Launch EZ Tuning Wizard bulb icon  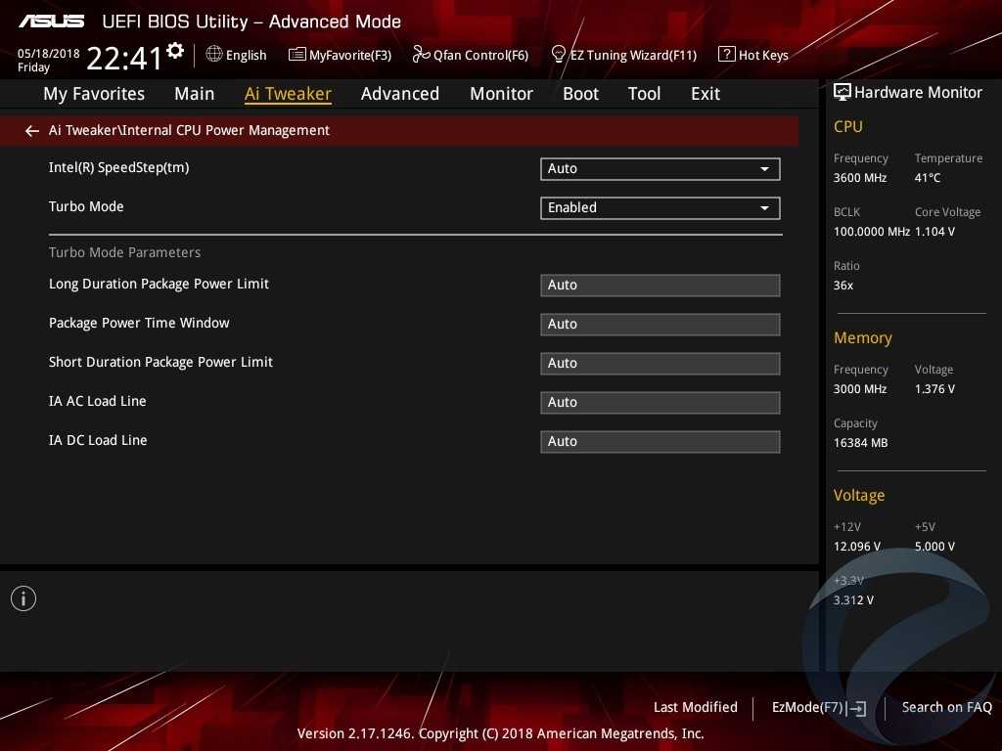click(559, 55)
